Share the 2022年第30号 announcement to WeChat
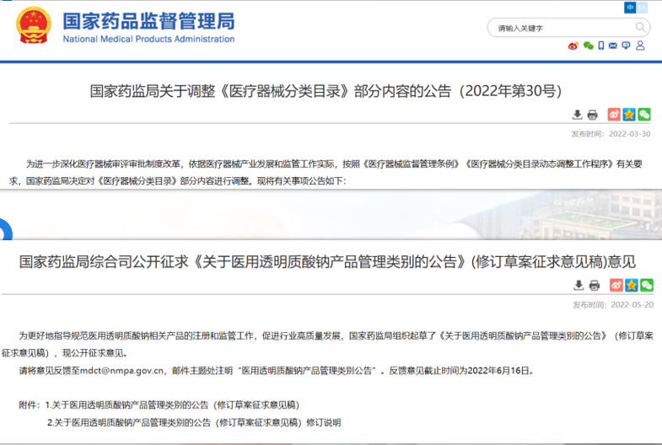662x445 pixels. 644,115
